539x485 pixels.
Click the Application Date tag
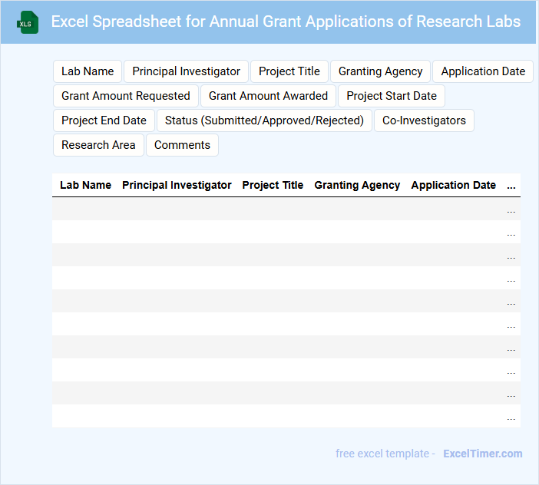[483, 71]
